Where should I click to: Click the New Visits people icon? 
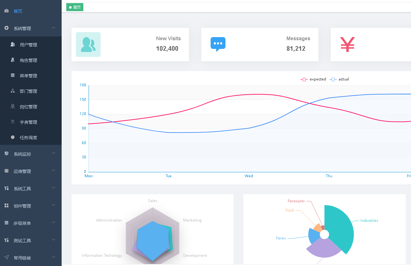coord(88,45)
